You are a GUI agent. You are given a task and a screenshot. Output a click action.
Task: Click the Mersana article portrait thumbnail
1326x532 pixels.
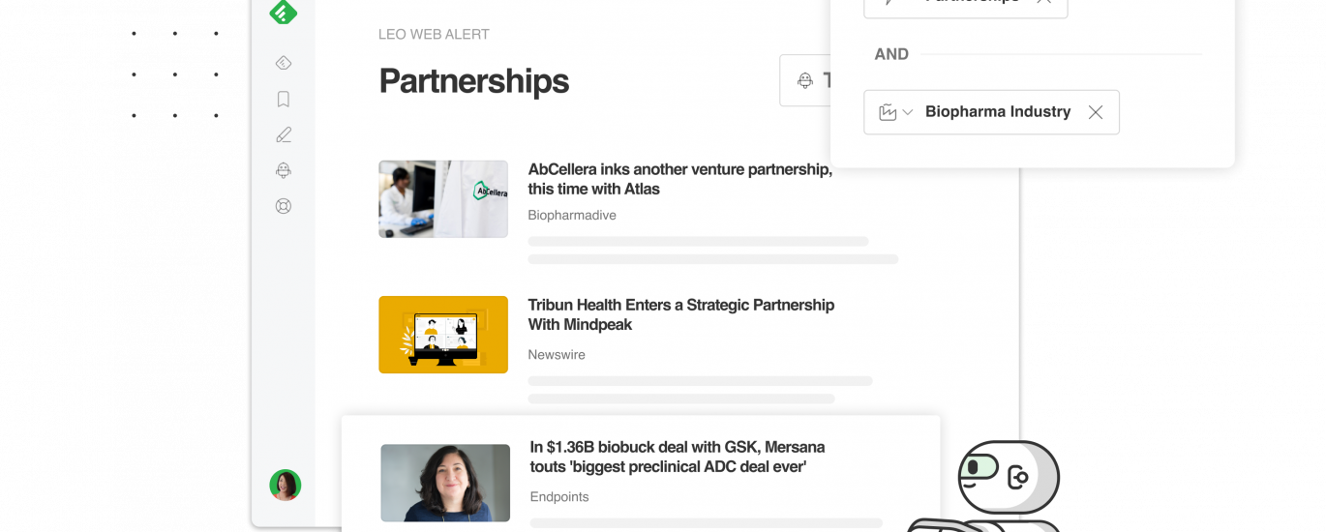tap(445, 484)
